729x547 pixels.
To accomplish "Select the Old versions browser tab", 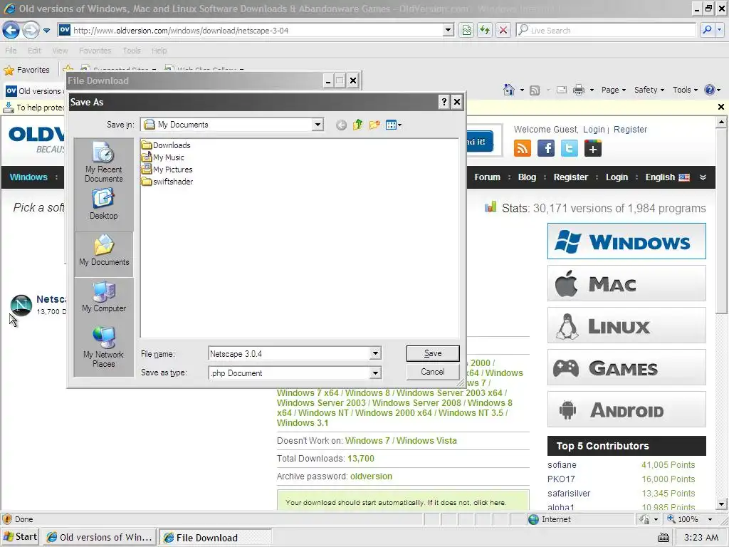I will click(33, 90).
